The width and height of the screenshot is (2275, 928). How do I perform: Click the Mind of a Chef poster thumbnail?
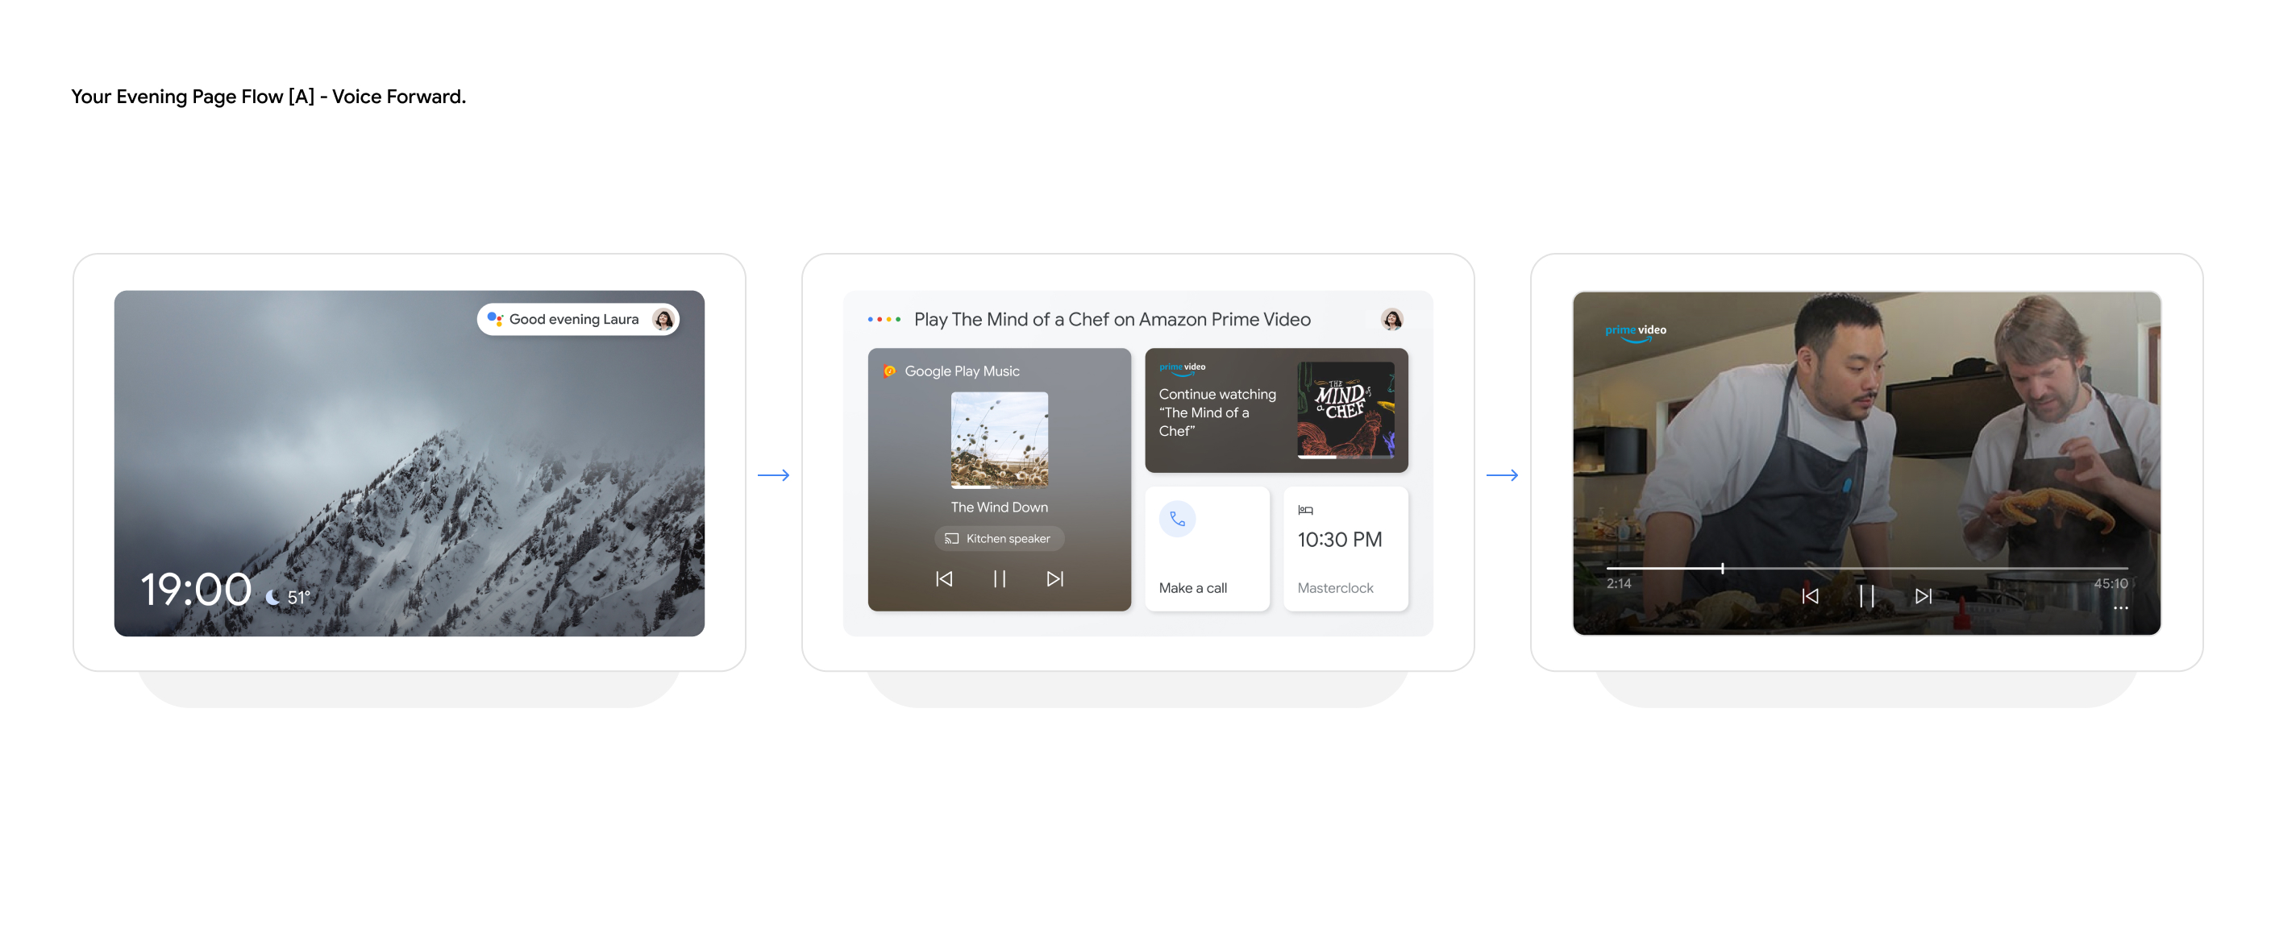pos(1345,409)
